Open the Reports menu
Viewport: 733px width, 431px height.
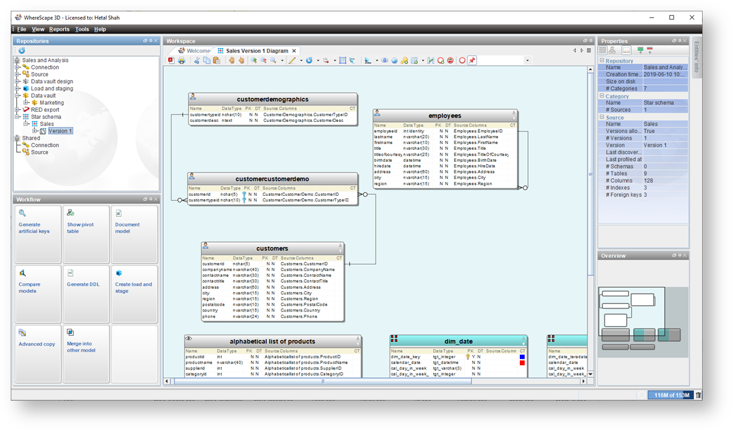point(59,29)
